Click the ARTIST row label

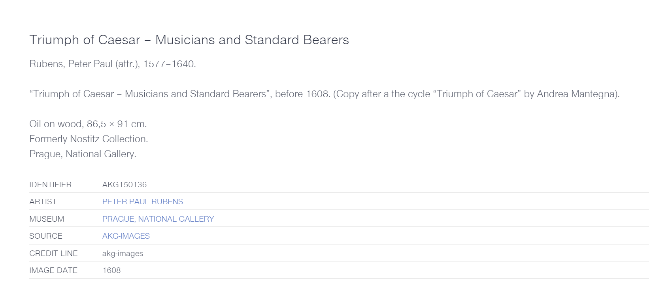[x=43, y=201]
